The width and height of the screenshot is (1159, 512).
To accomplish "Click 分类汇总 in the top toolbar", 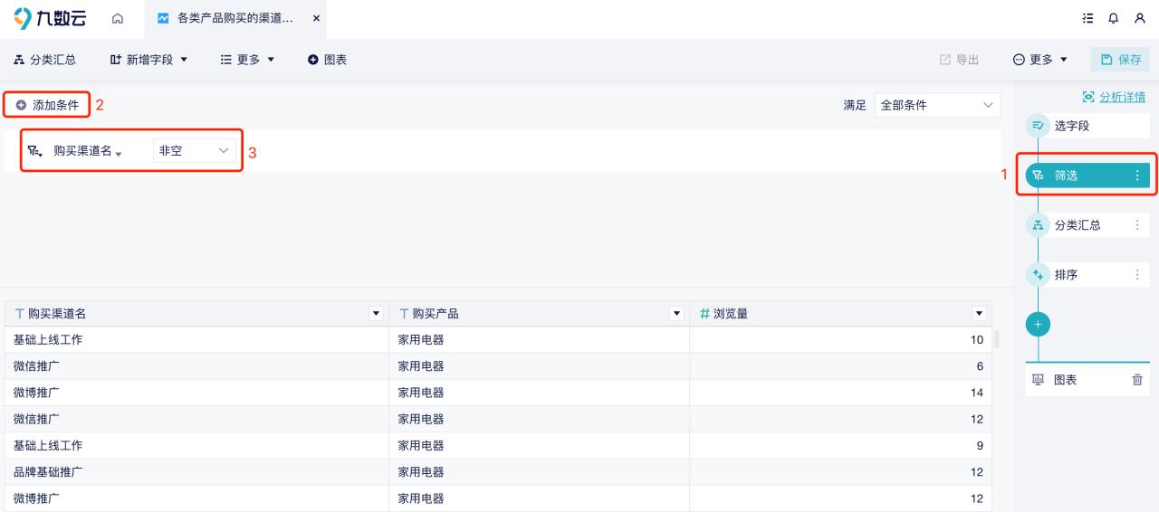I will (x=45, y=60).
